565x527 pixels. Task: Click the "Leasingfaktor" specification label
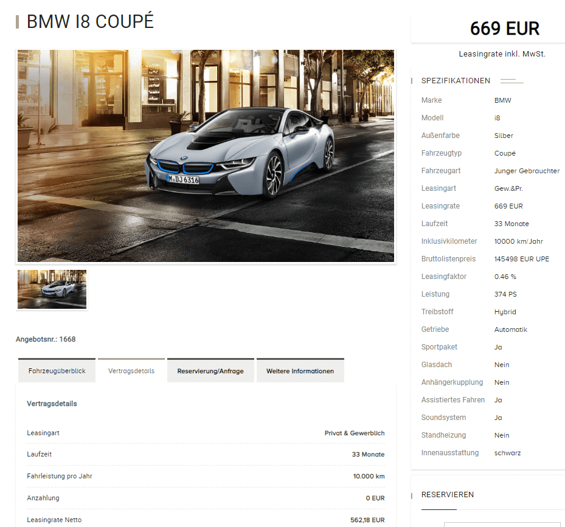443,277
